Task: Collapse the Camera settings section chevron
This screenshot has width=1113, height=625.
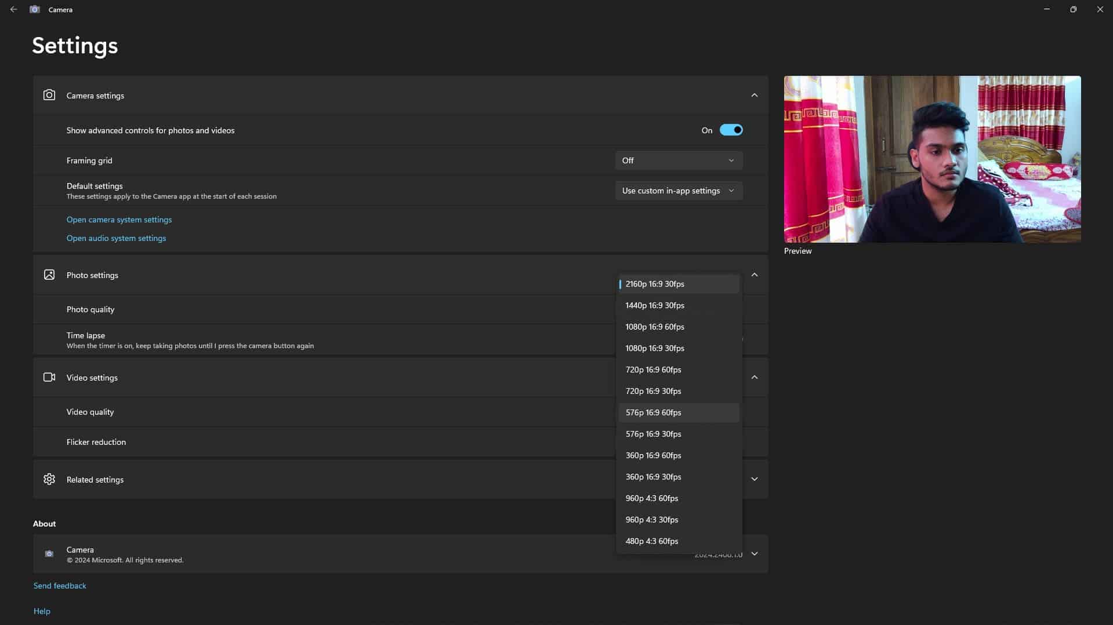Action: (754, 95)
